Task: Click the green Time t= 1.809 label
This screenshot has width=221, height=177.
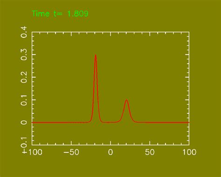Action: pyautogui.click(x=60, y=14)
